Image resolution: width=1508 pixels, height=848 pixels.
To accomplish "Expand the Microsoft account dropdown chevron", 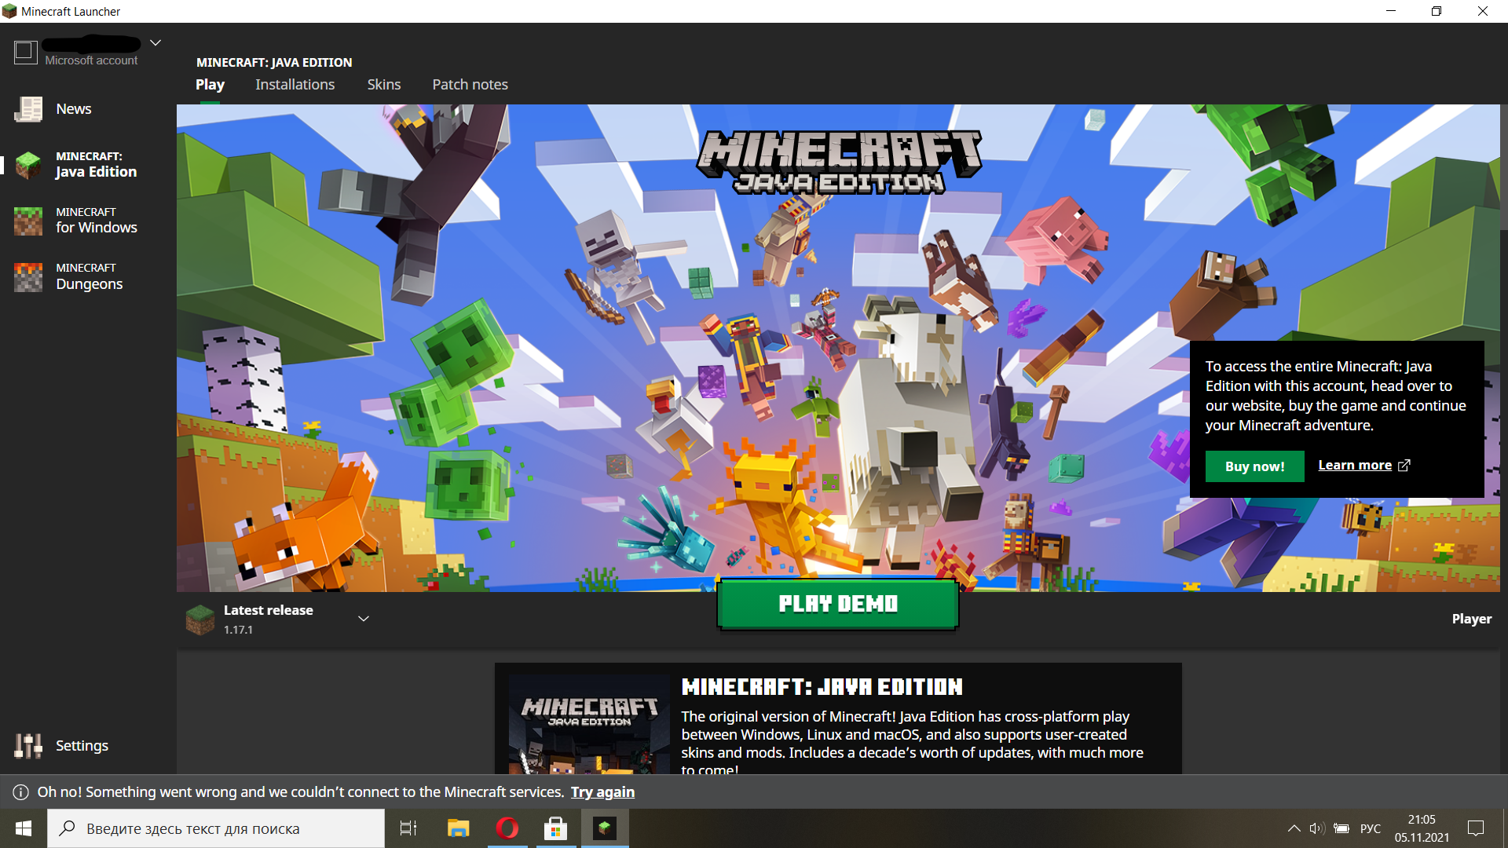I will point(156,43).
